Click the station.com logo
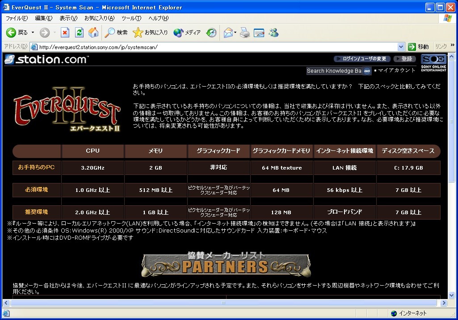Screen dimensions: 458x320 coord(46,59)
